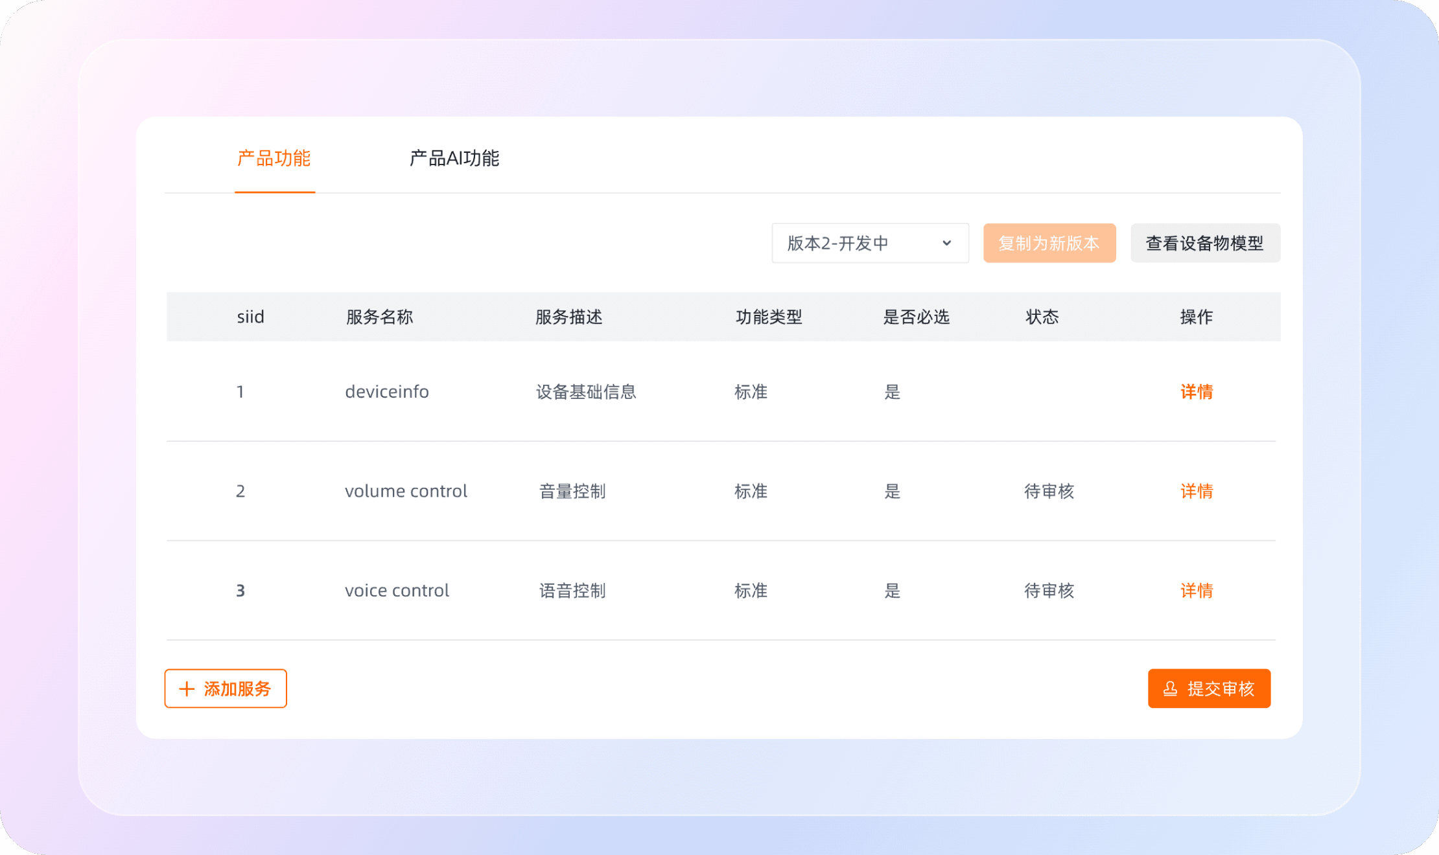Click siid 2 cell
The image size is (1439, 855).
click(240, 491)
